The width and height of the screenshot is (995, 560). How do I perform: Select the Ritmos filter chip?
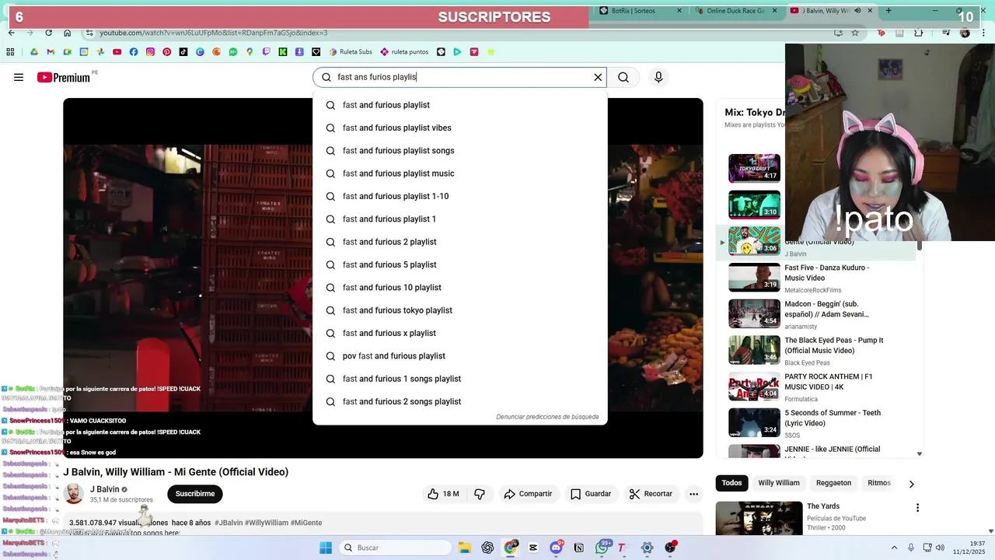[x=879, y=483]
